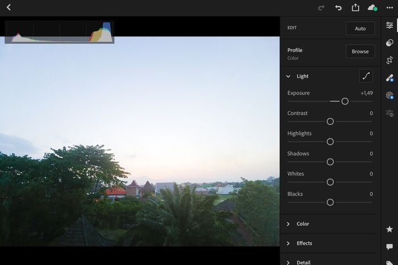398x265 pixels.
Task: Click the Contrast value 0
Action: (x=371, y=113)
